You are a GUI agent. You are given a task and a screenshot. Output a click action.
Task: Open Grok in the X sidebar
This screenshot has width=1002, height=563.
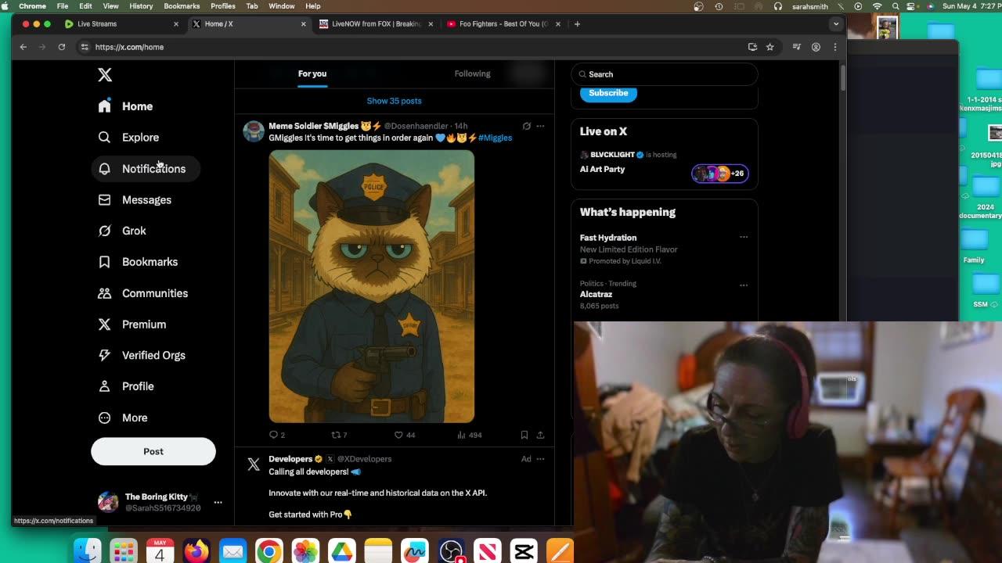122,231
